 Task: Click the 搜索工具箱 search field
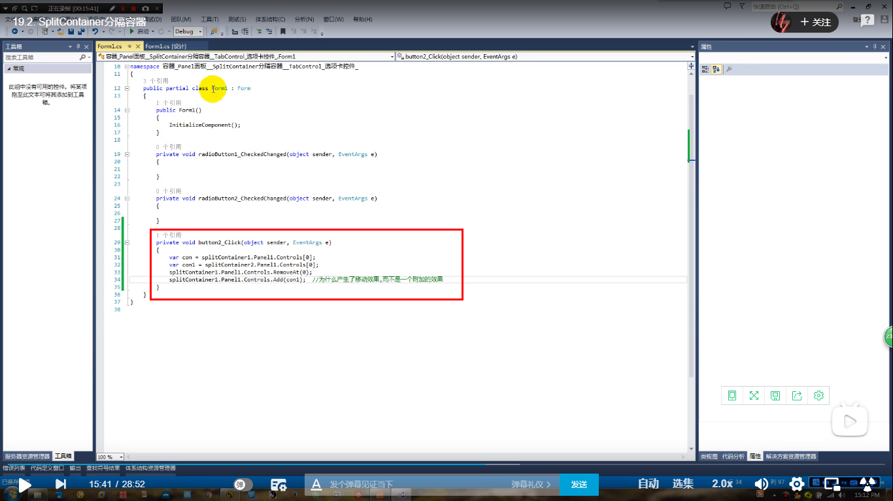42,57
